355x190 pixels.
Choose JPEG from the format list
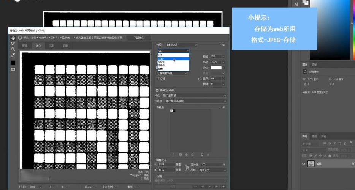[x=161, y=59]
